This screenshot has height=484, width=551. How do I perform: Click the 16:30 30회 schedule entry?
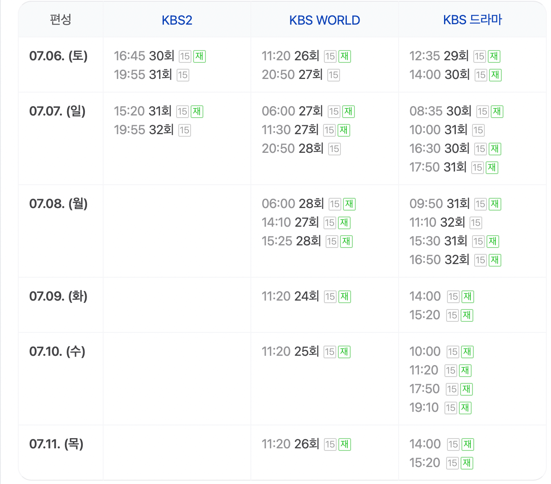pos(440,149)
